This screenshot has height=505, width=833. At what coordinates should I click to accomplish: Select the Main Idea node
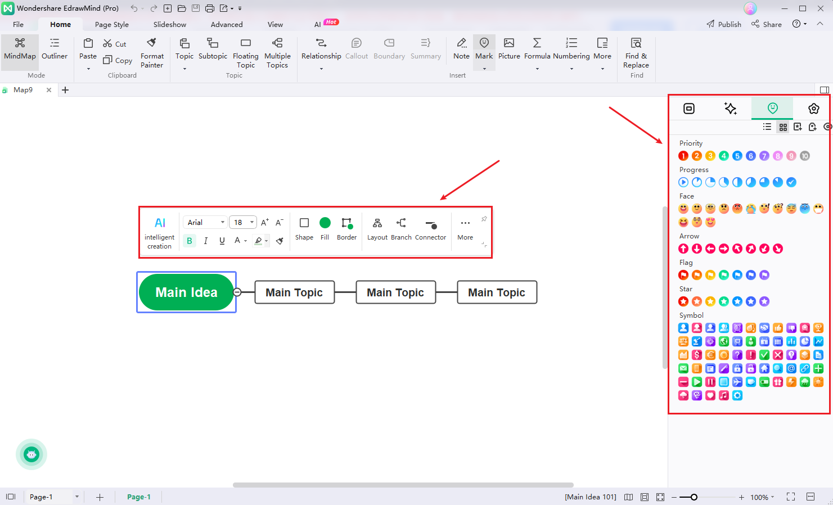point(186,292)
